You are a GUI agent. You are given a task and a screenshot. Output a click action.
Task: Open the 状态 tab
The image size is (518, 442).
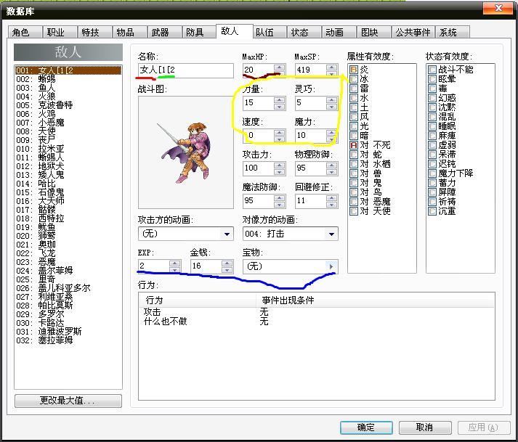(304, 33)
